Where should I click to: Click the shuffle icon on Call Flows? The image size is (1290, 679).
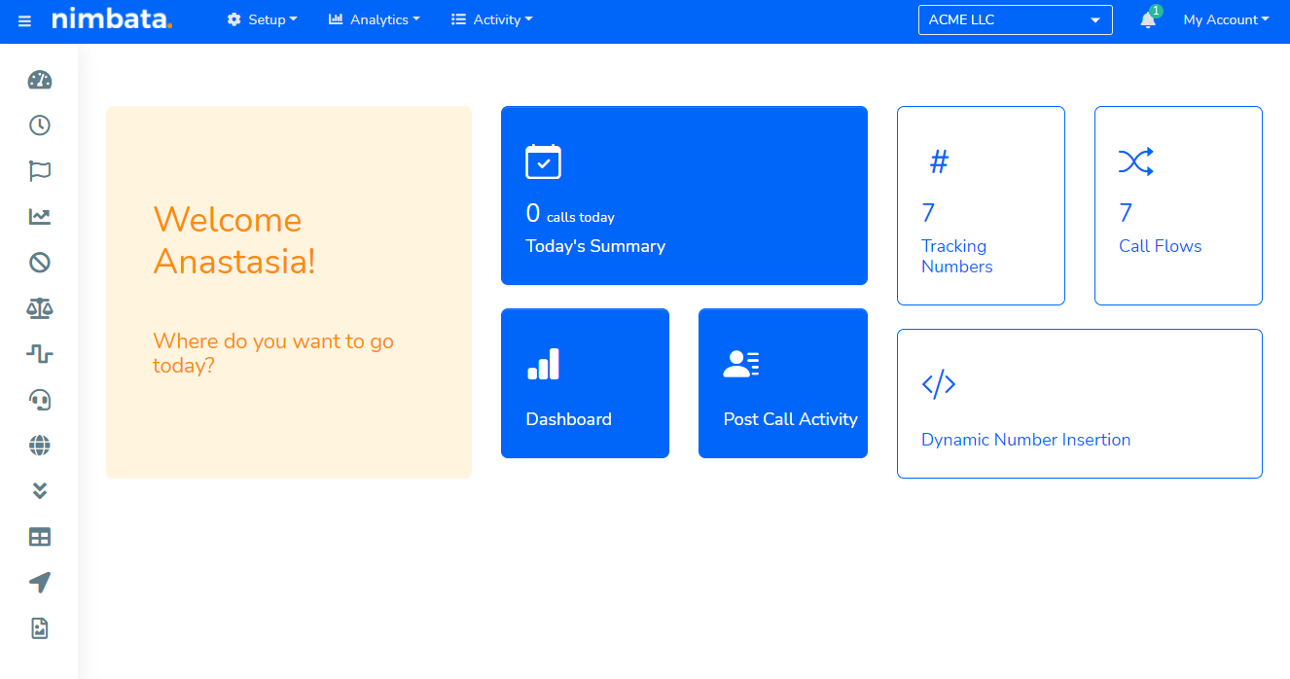pos(1136,161)
